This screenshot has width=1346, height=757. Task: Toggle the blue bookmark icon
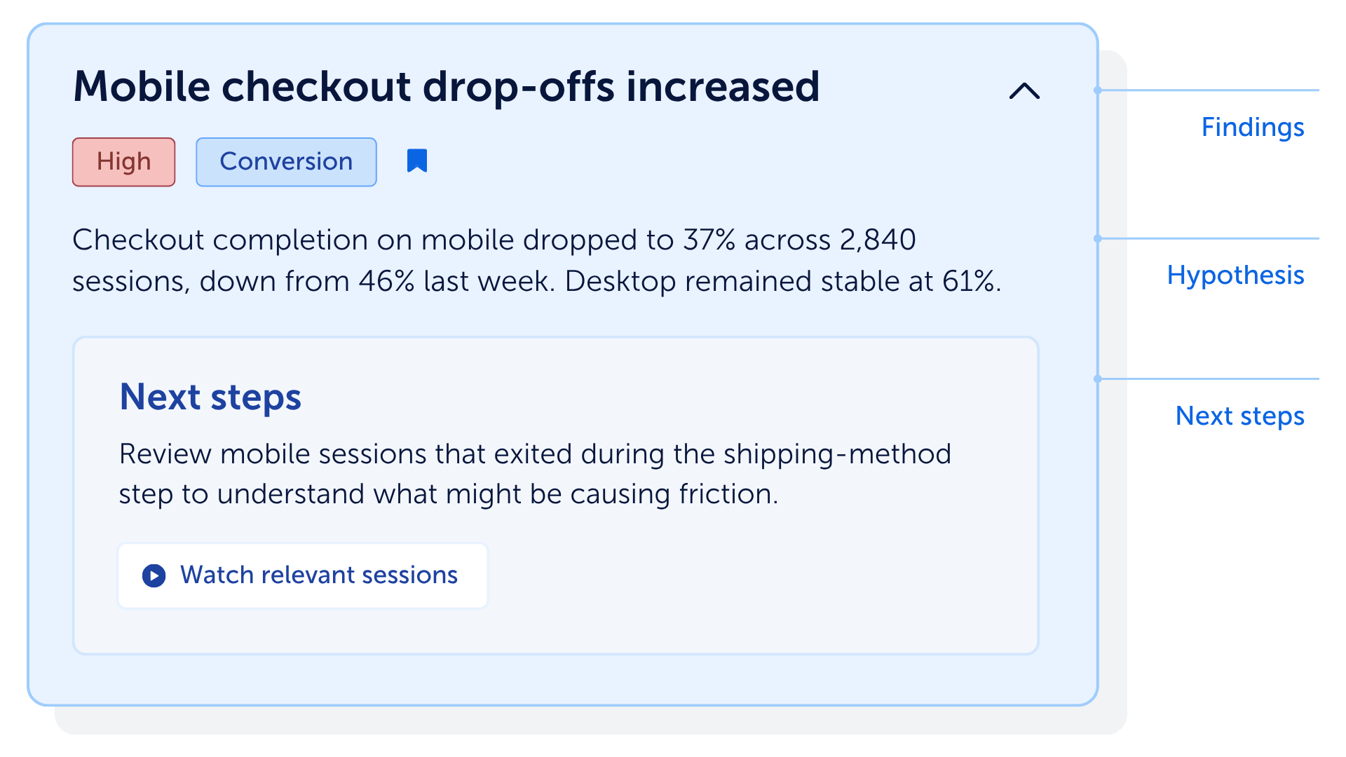point(417,161)
